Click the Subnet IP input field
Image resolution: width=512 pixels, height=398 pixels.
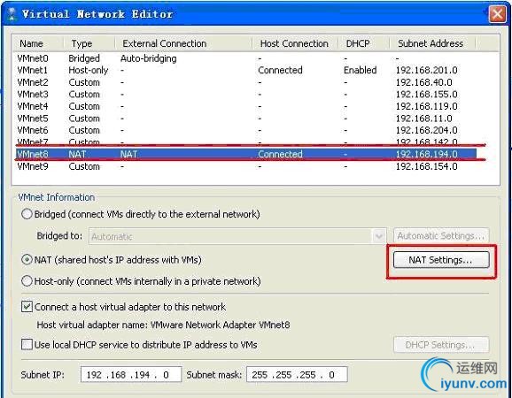click(x=131, y=374)
